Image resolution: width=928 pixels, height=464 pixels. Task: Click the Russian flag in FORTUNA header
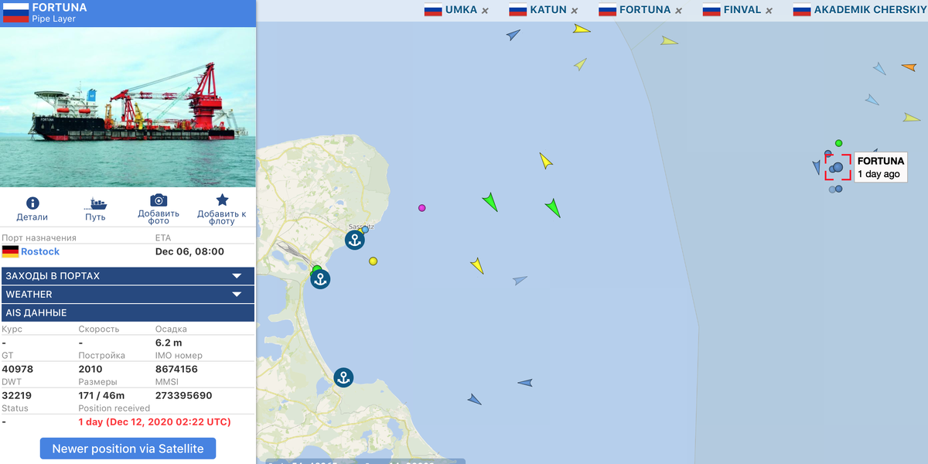point(15,12)
